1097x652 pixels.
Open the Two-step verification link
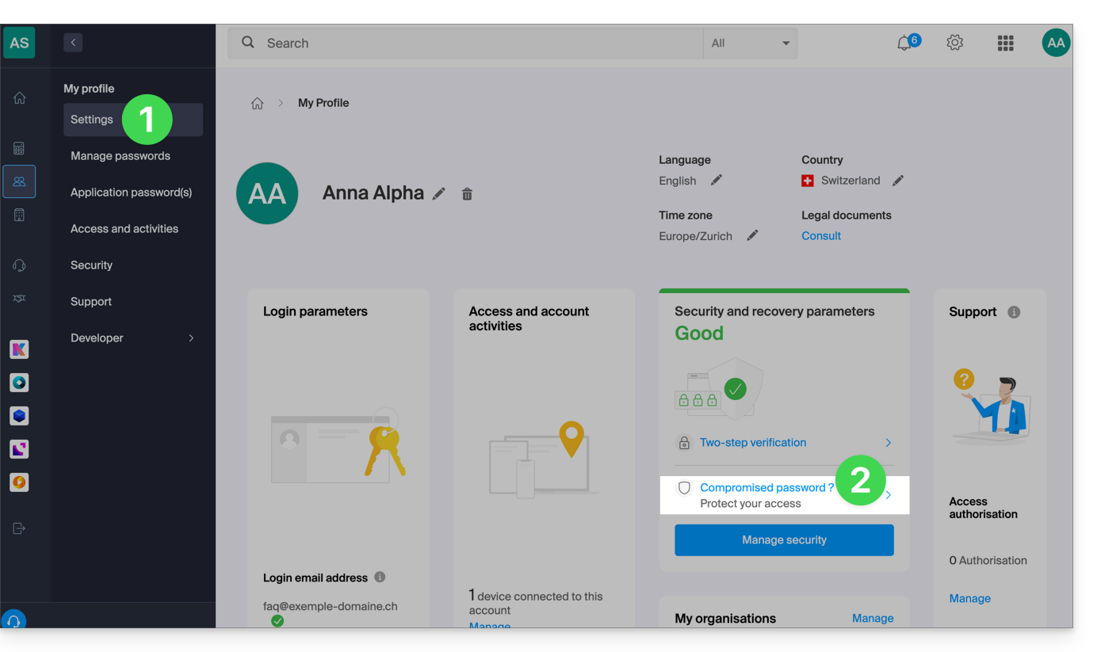coord(753,443)
